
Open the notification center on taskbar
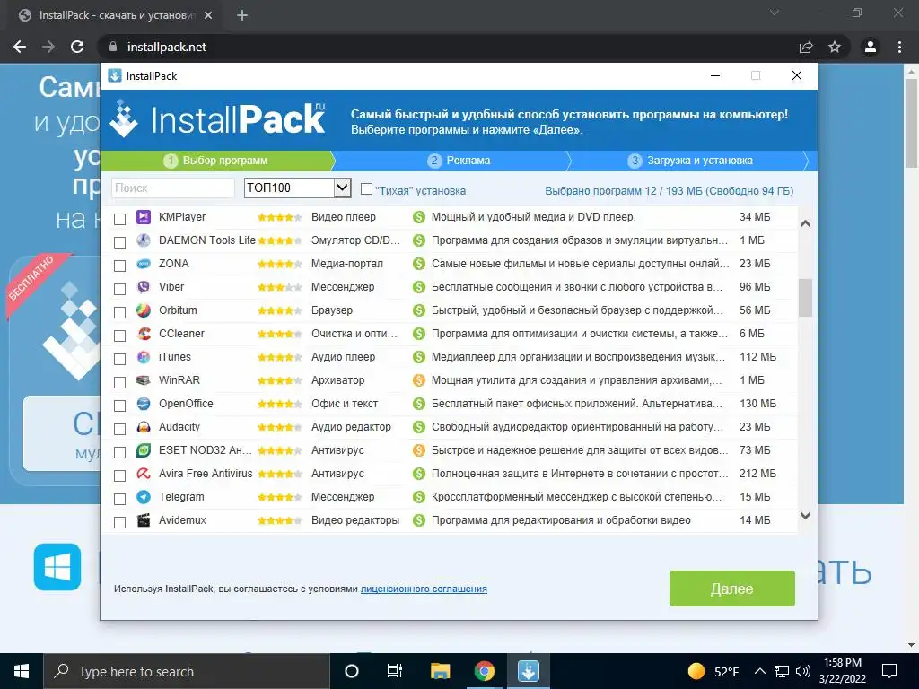[x=889, y=671]
